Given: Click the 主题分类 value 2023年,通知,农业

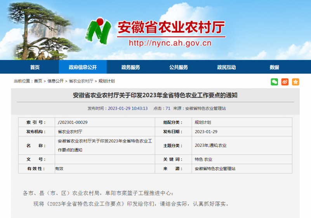Looking at the screenshot, I should click(x=210, y=146).
